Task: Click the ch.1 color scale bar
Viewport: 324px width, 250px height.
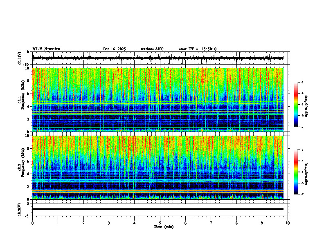Action: (296, 105)
